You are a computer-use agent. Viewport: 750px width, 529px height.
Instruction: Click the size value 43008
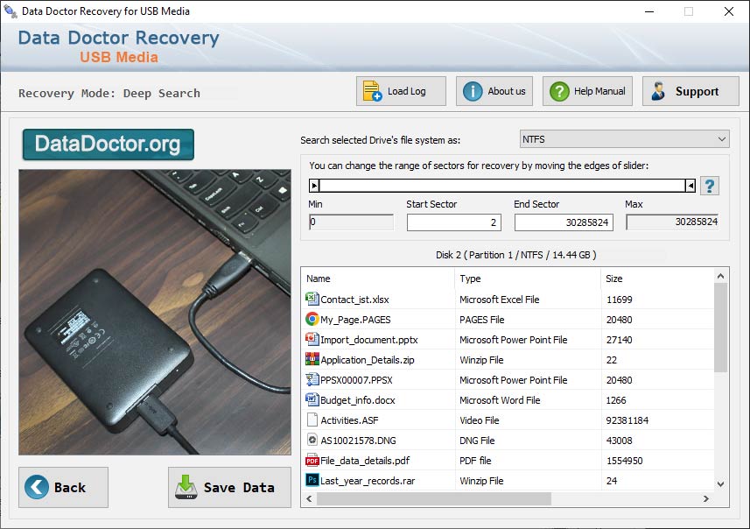pos(619,441)
